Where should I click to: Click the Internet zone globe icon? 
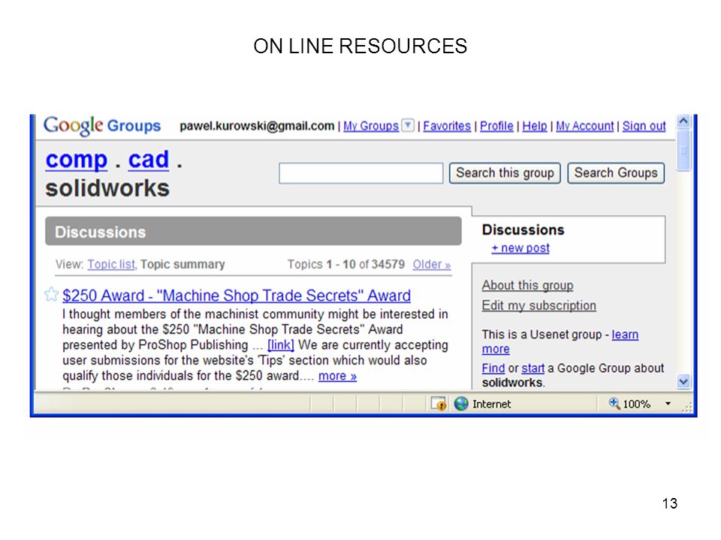[460, 403]
